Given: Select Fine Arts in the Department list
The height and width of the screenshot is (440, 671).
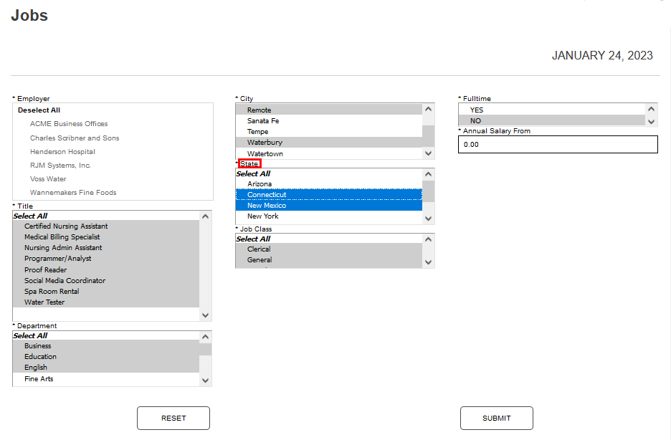Looking at the screenshot, I should pyautogui.click(x=39, y=379).
